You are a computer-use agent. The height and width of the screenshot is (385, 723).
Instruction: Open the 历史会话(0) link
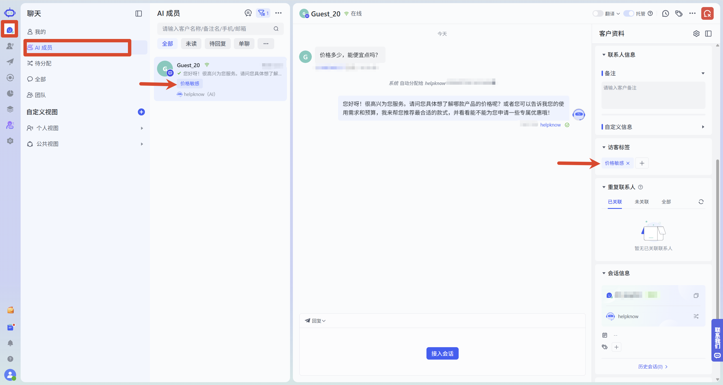(653, 367)
